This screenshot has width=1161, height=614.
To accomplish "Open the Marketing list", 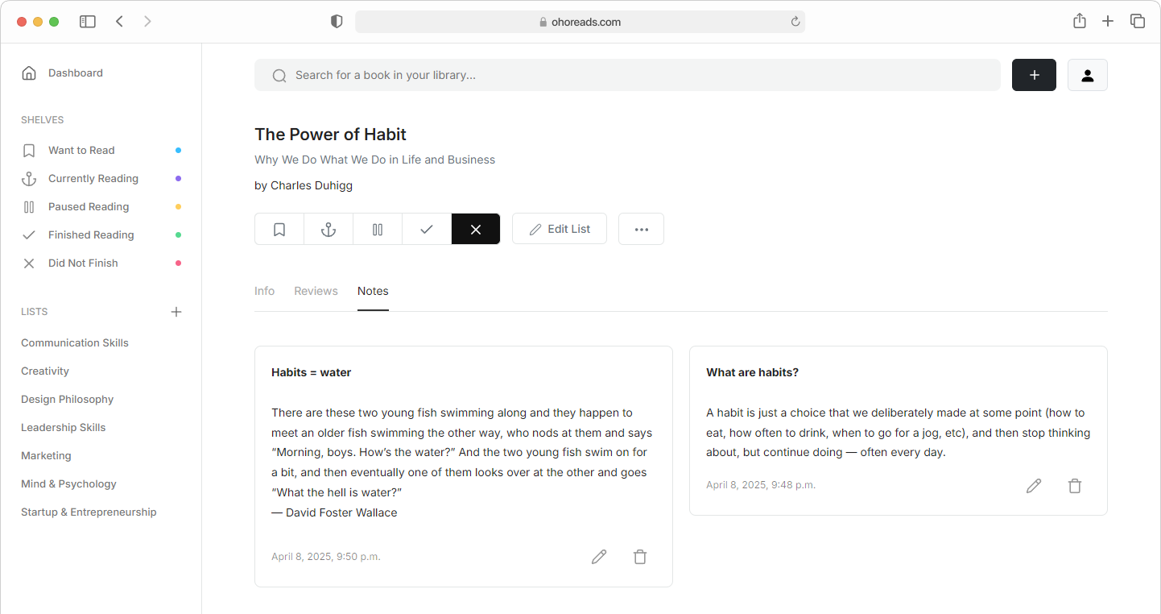I will [46, 456].
